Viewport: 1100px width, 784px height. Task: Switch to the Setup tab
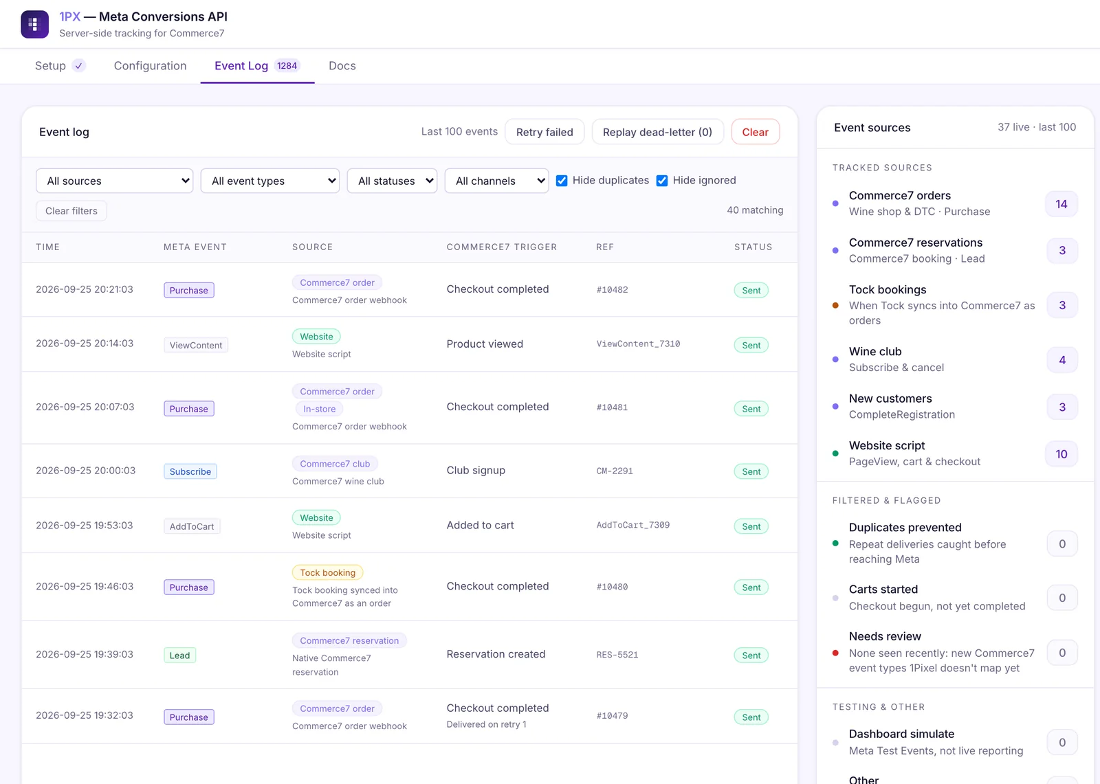pyautogui.click(x=60, y=66)
